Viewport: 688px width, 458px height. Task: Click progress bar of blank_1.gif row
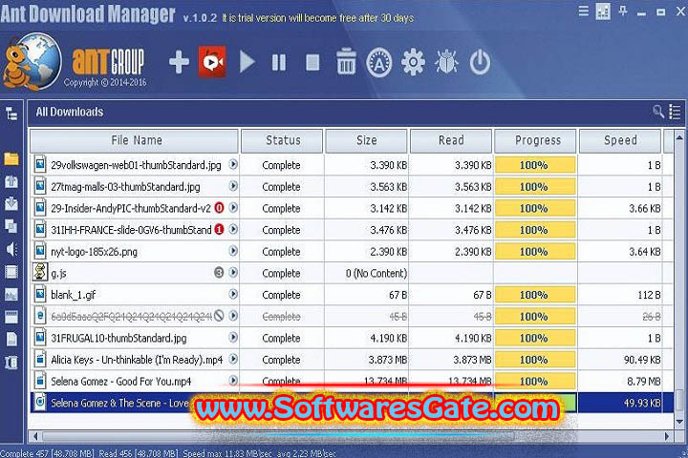(535, 295)
